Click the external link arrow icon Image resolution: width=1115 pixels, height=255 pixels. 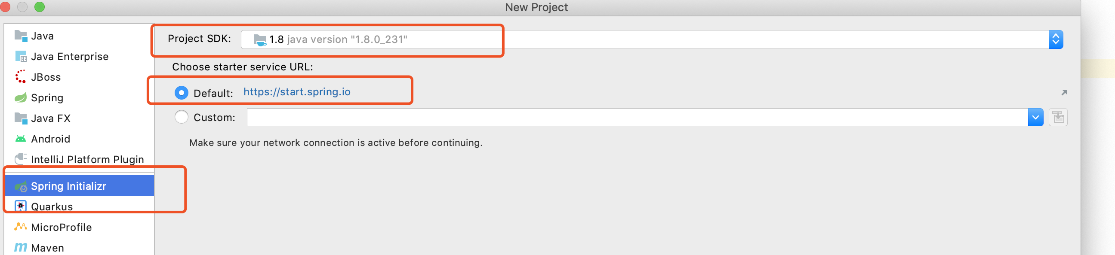click(x=1063, y=93)
